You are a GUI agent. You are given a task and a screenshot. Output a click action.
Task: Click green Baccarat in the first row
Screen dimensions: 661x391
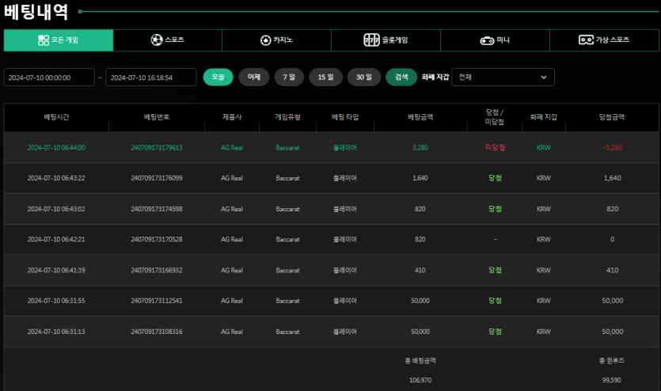(x=288, y=148)
